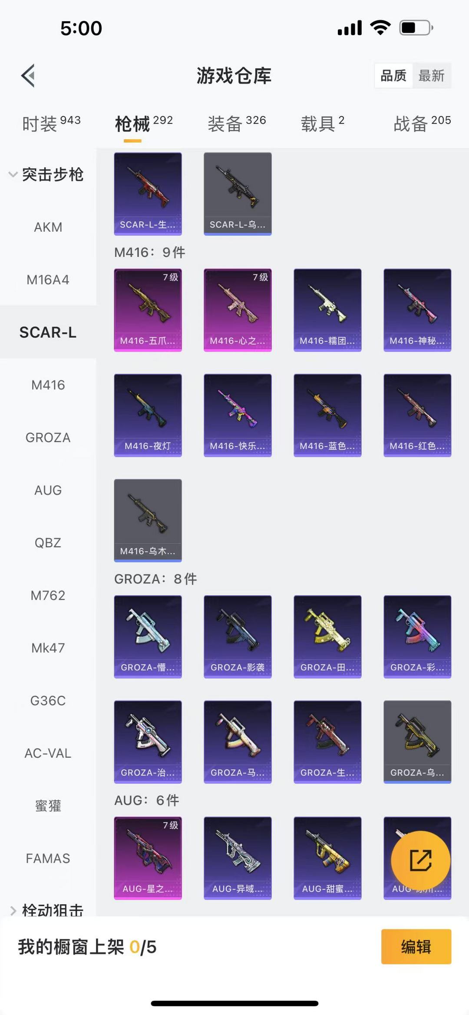Open the M416-夜灯 weapon skin
Viewport: 469px width, 1015px height.
tap(148, 415)
